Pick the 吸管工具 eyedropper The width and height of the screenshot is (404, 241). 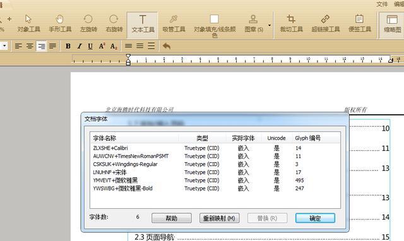(x=174, y=24)
